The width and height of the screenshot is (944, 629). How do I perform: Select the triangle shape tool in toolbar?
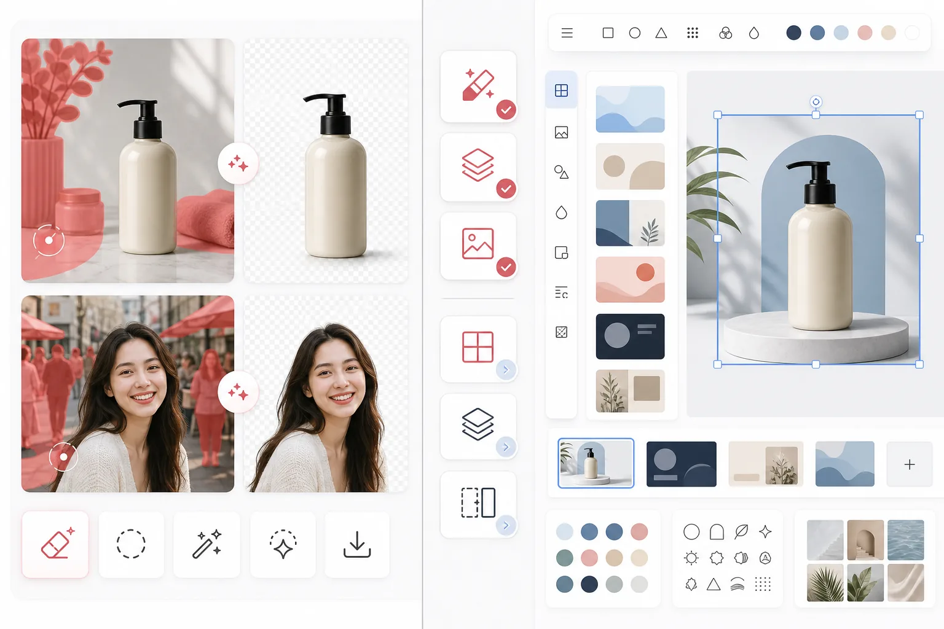coord(661,33)
